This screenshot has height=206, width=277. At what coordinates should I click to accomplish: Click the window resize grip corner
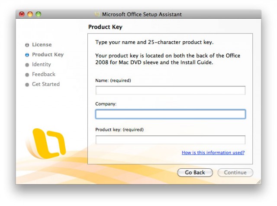click(259, 182)
